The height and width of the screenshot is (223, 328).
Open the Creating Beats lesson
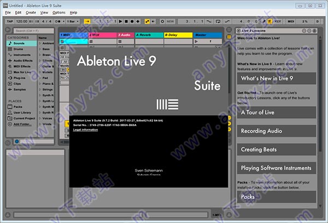[276, 149]
